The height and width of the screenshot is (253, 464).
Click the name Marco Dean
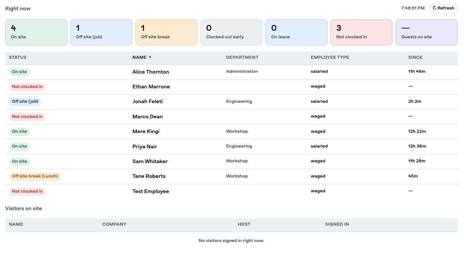pyautogui.click(x=148, y=116)
